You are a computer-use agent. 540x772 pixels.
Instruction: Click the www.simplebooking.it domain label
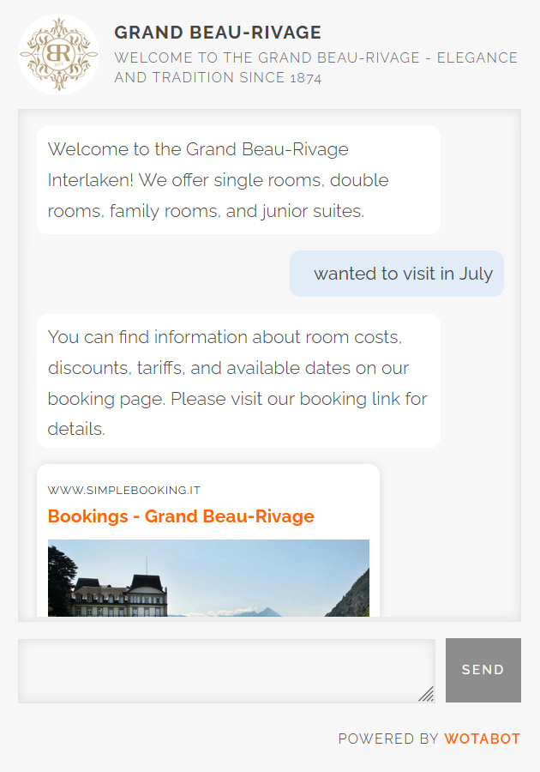click(x=123, y=491)
